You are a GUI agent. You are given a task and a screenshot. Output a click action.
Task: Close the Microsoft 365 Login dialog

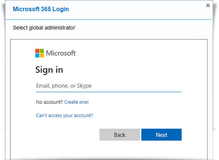208,5
